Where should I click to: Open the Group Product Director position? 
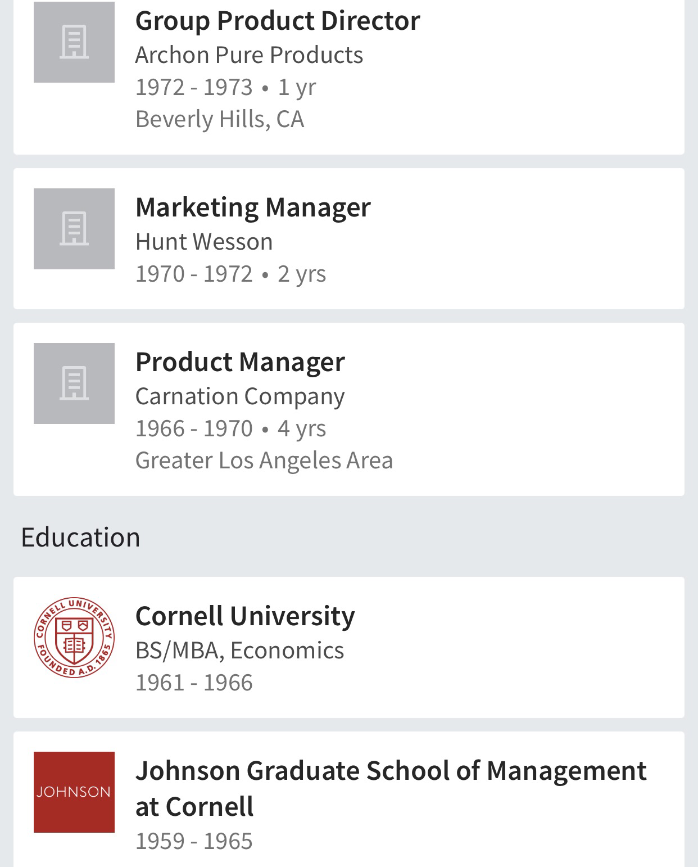pos(278,21)
